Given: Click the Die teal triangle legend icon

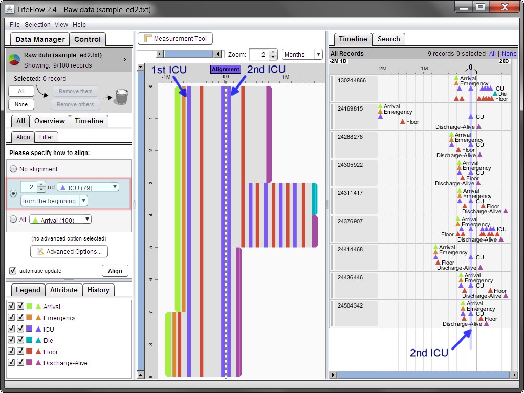Looking at the screenshot, I should [x=38, y=340].
